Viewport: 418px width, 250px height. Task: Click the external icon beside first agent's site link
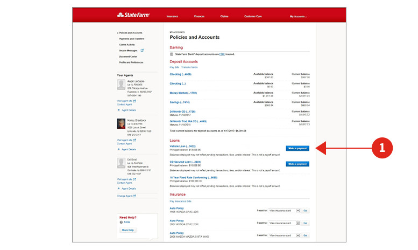134,101
